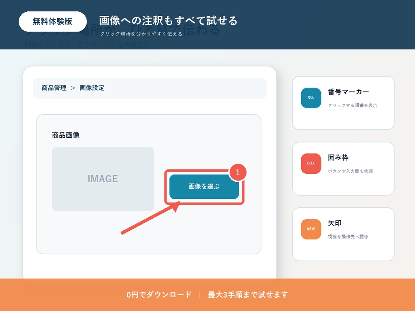Click the red BOX icon
Viewport: 415px width, 311px height.
click(x=311, y=164)
